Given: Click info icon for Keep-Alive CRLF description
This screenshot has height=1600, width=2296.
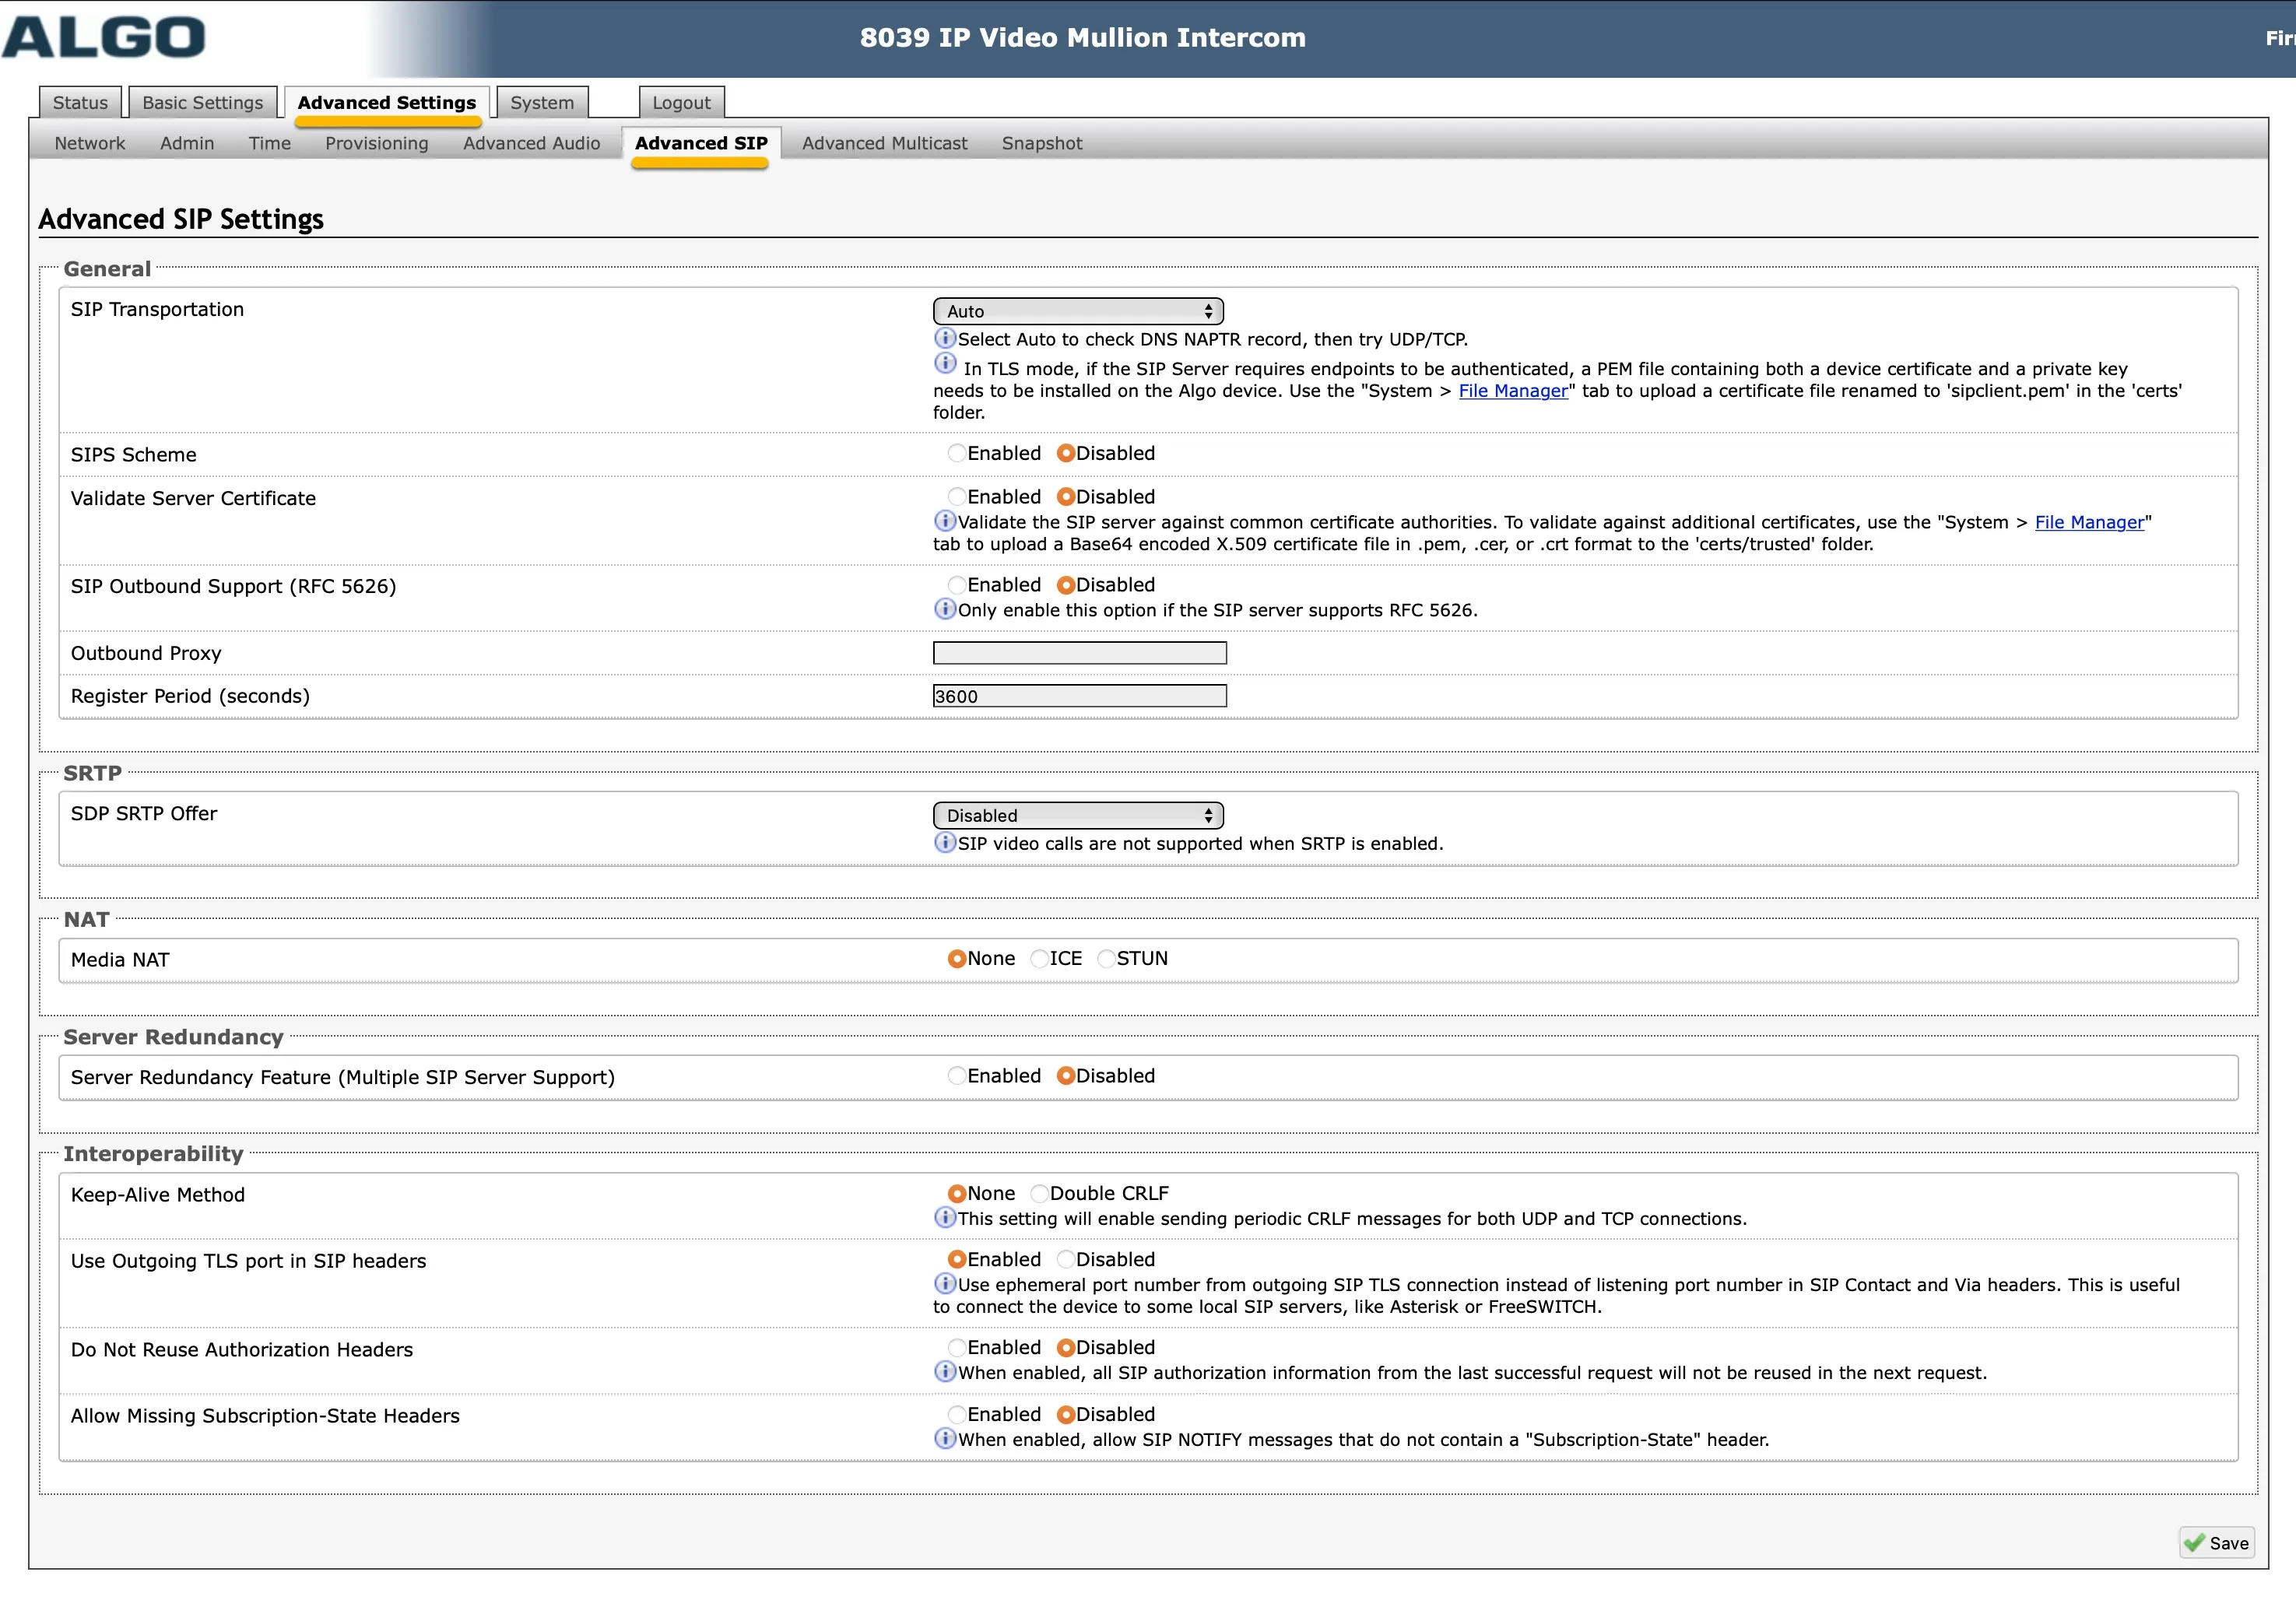Looking at the screenshot, I should coord(944,1217).
